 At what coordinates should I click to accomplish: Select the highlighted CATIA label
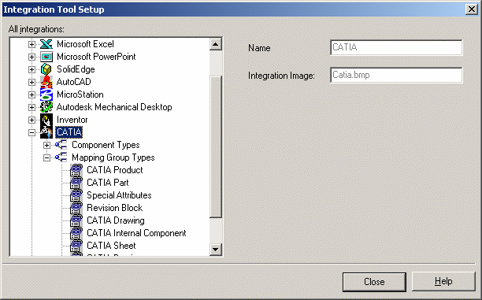69,132
